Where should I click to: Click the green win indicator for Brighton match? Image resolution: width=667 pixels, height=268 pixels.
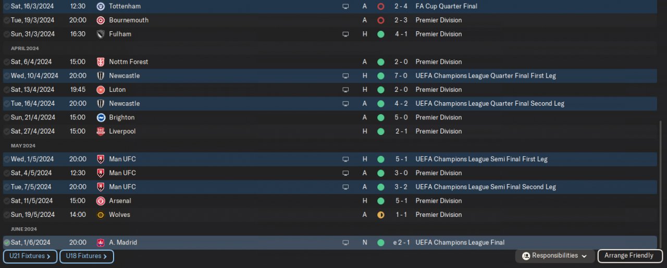[380, 117]
